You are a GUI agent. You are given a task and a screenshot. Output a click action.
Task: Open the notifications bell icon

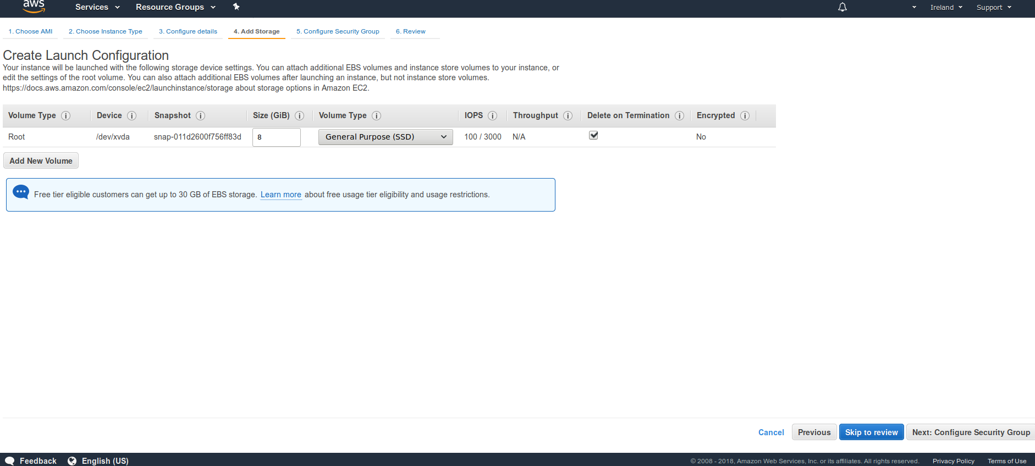point(842,7)
